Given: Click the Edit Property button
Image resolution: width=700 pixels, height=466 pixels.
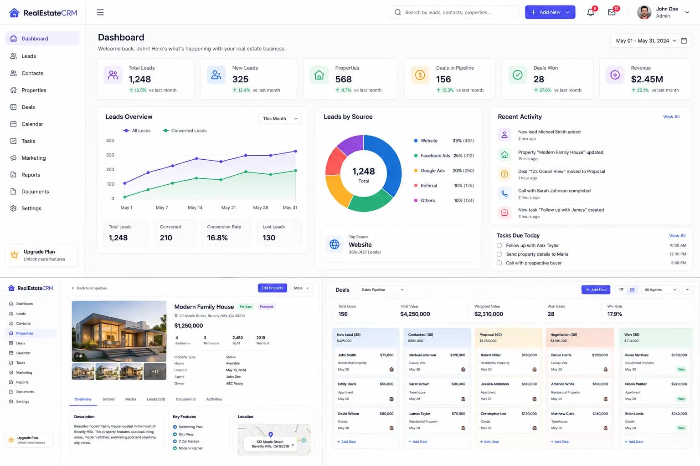Looking at the screenshot, I should pyautogui.click(x=272, y=288).
